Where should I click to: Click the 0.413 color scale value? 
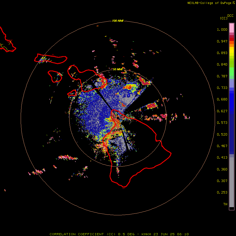tap(222, 158)
